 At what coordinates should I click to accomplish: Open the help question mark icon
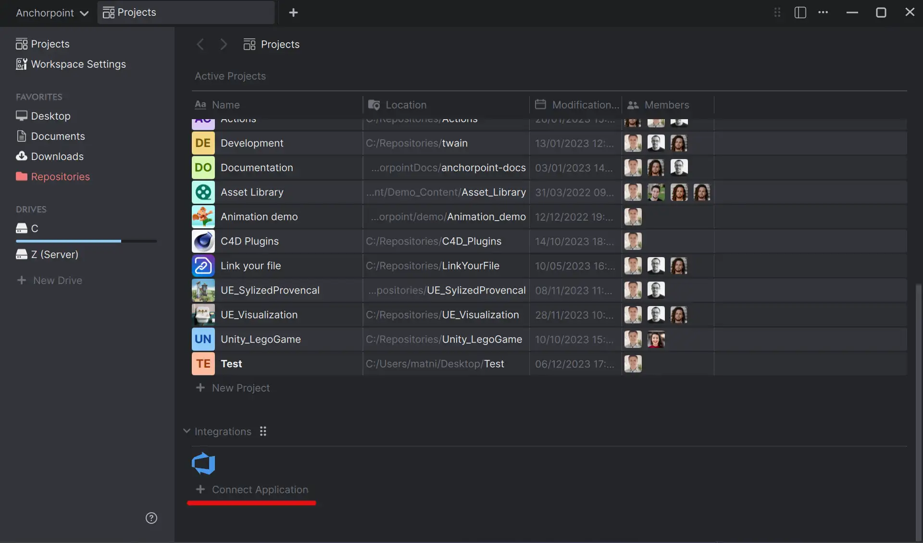click(151, 518)
